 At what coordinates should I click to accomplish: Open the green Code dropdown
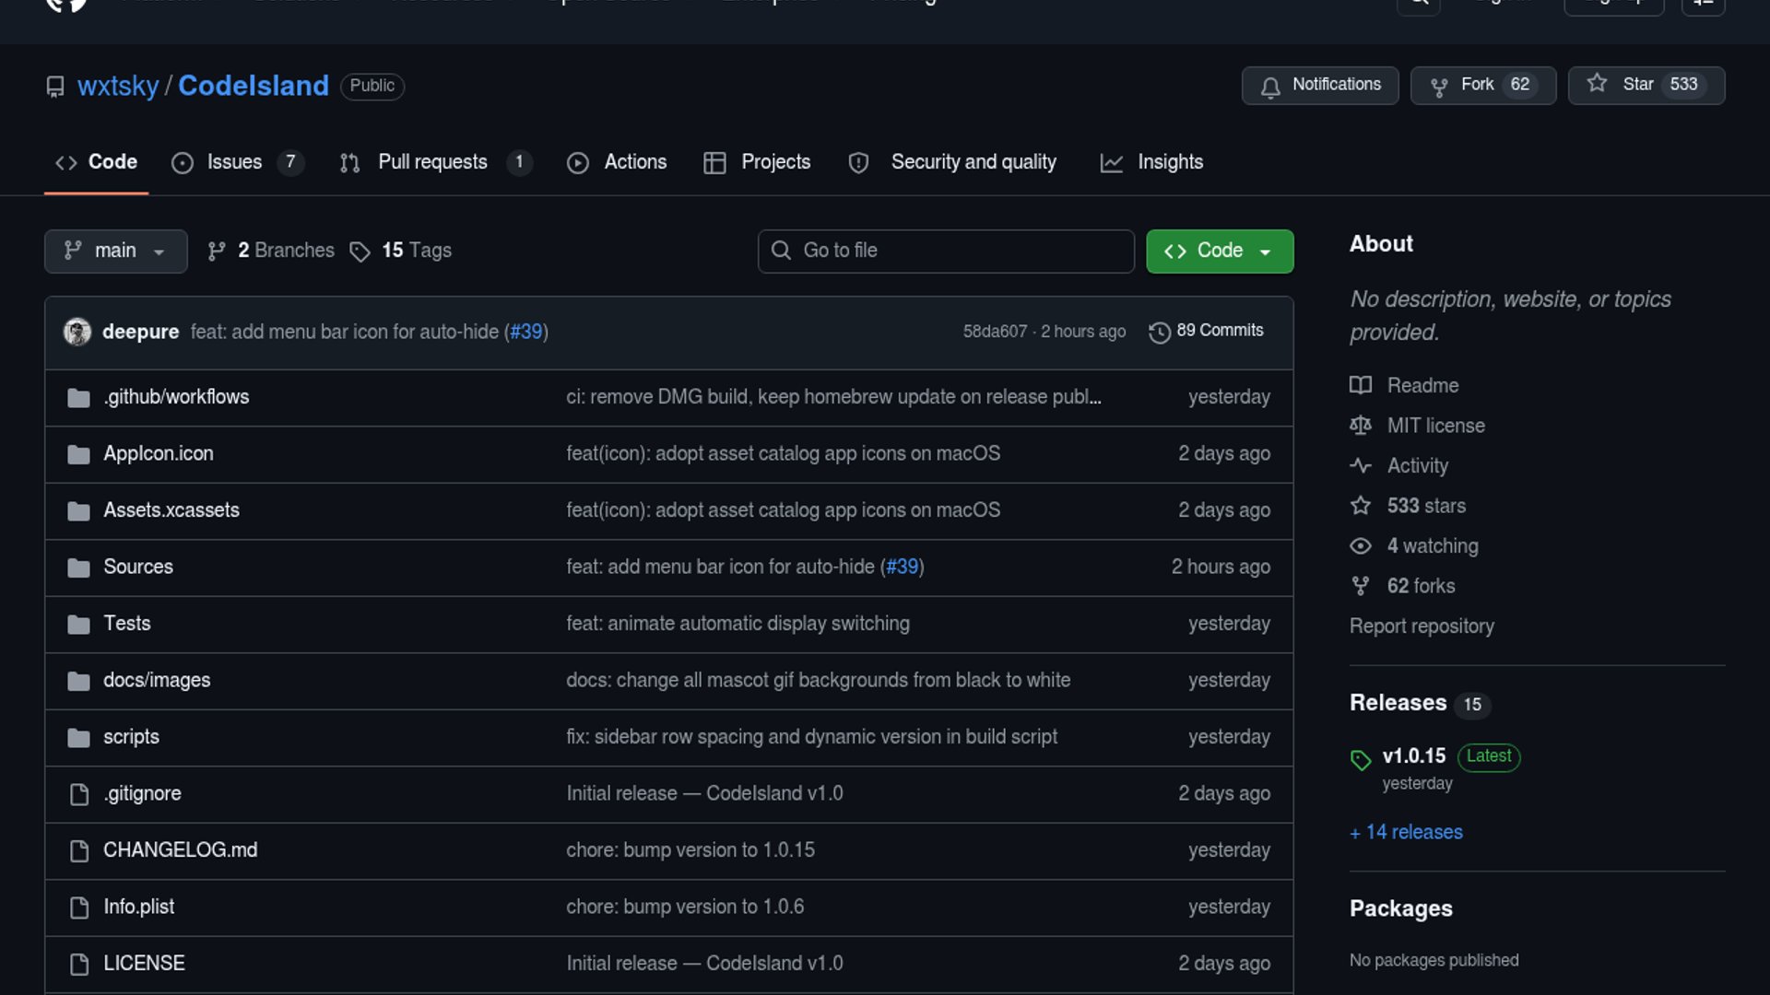(x=1219, y=251)
